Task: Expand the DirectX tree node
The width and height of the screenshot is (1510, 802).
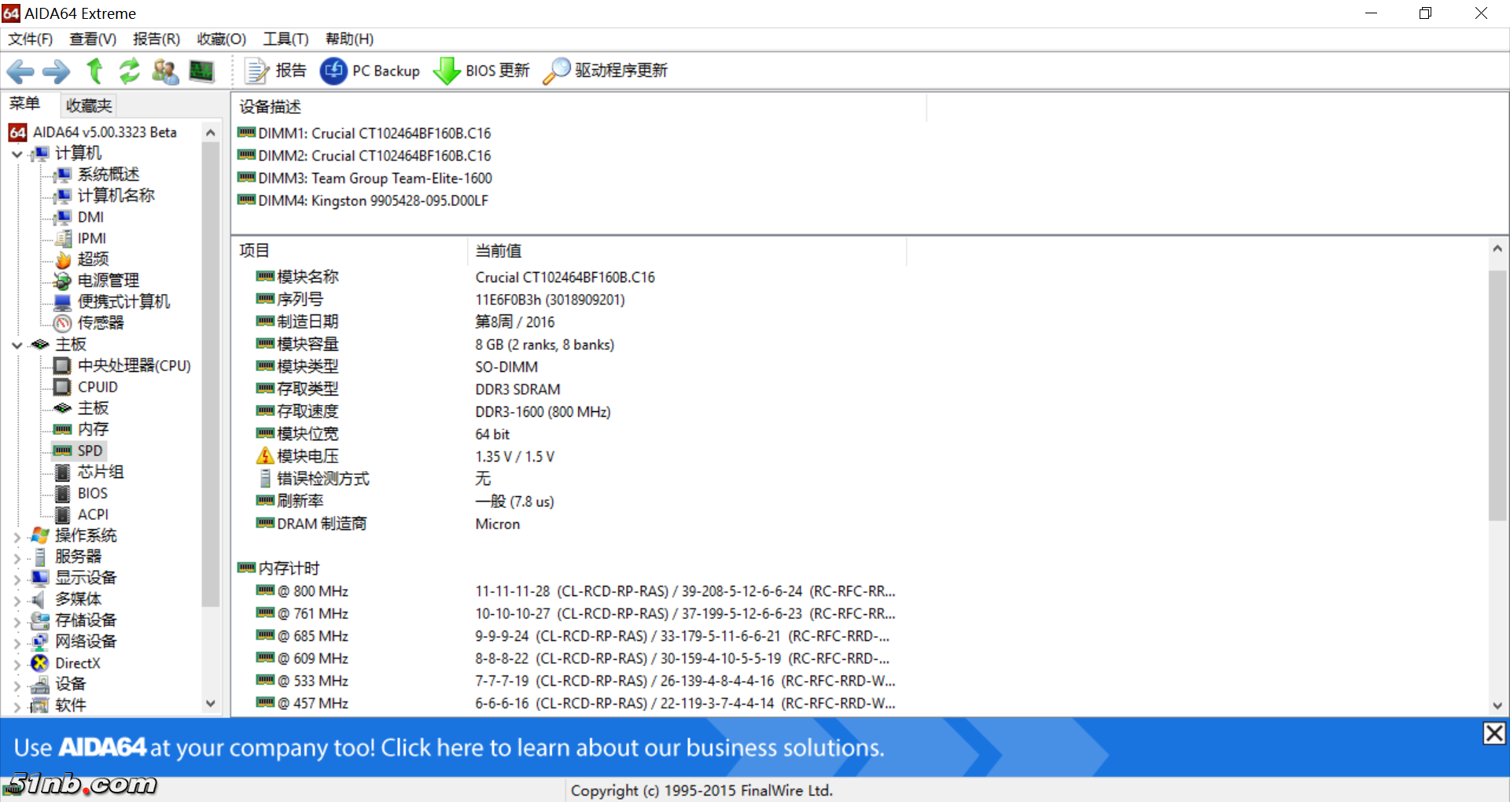Action: pyautogui.click(x=17, y=664)
